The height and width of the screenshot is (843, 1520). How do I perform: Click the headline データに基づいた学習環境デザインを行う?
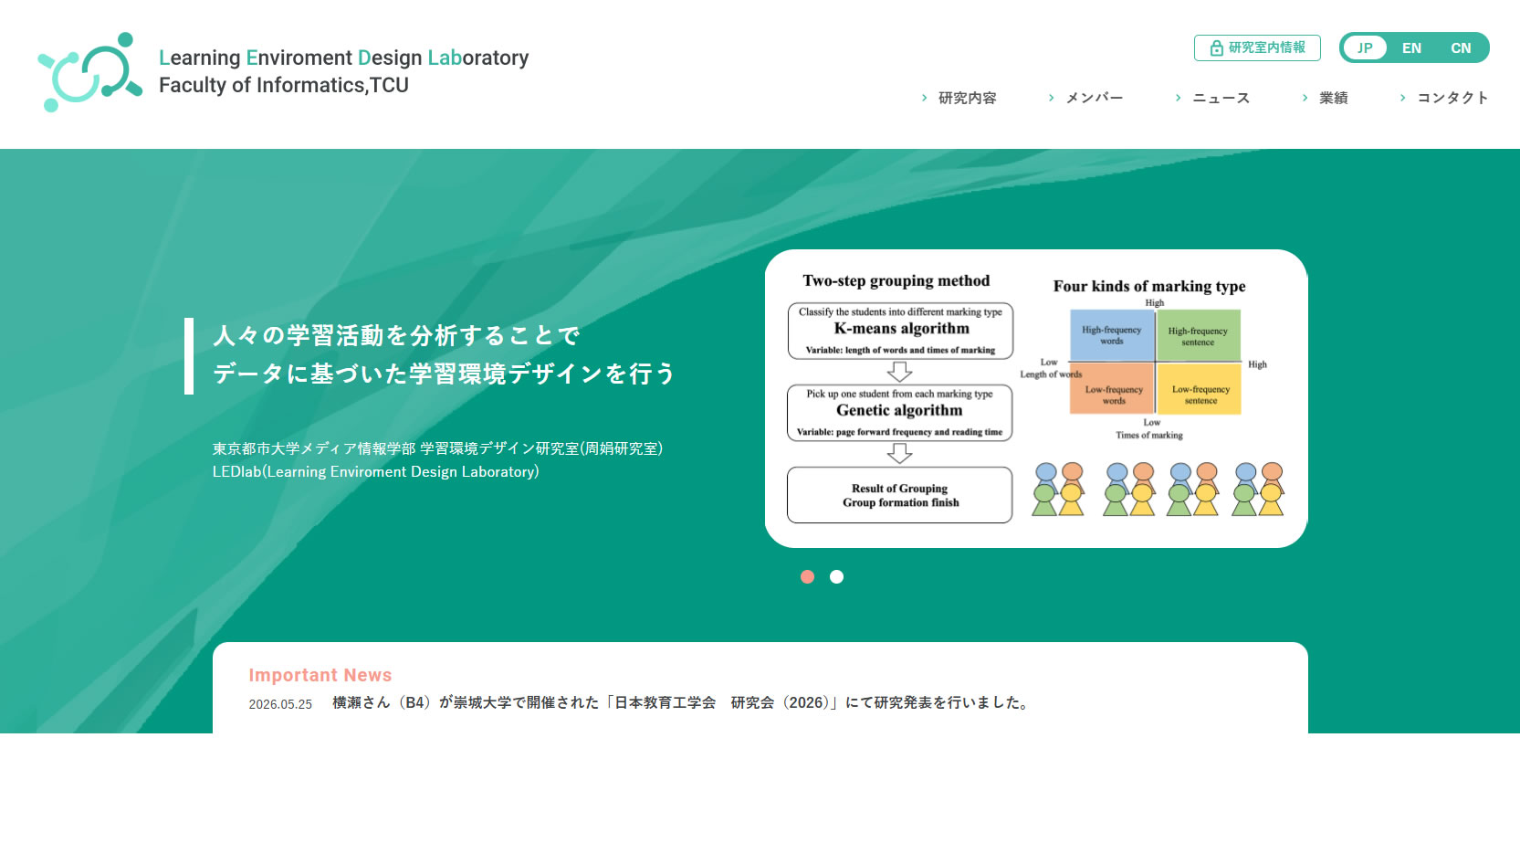[445, 374]
